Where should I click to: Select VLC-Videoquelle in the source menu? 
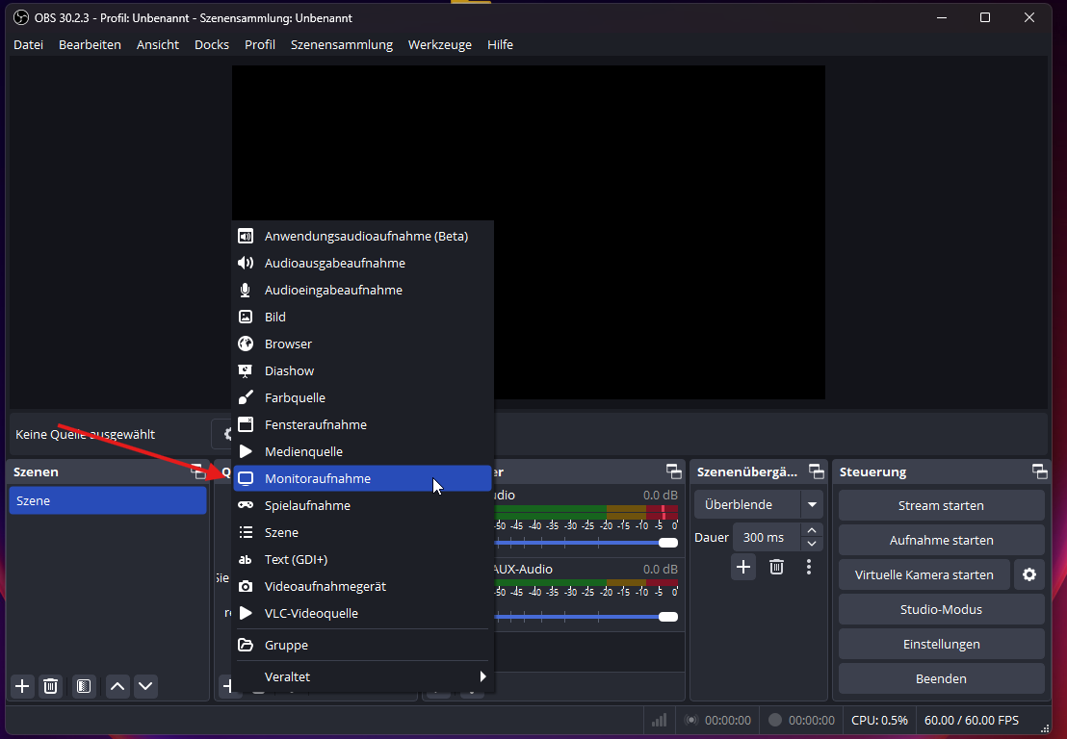(x=362, y=613)
